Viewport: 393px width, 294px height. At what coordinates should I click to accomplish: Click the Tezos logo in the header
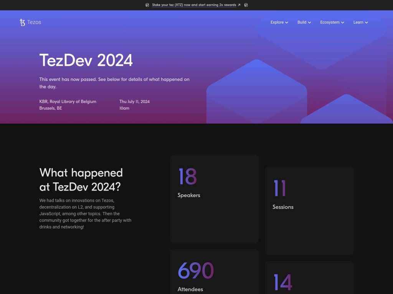pos(30,22)
